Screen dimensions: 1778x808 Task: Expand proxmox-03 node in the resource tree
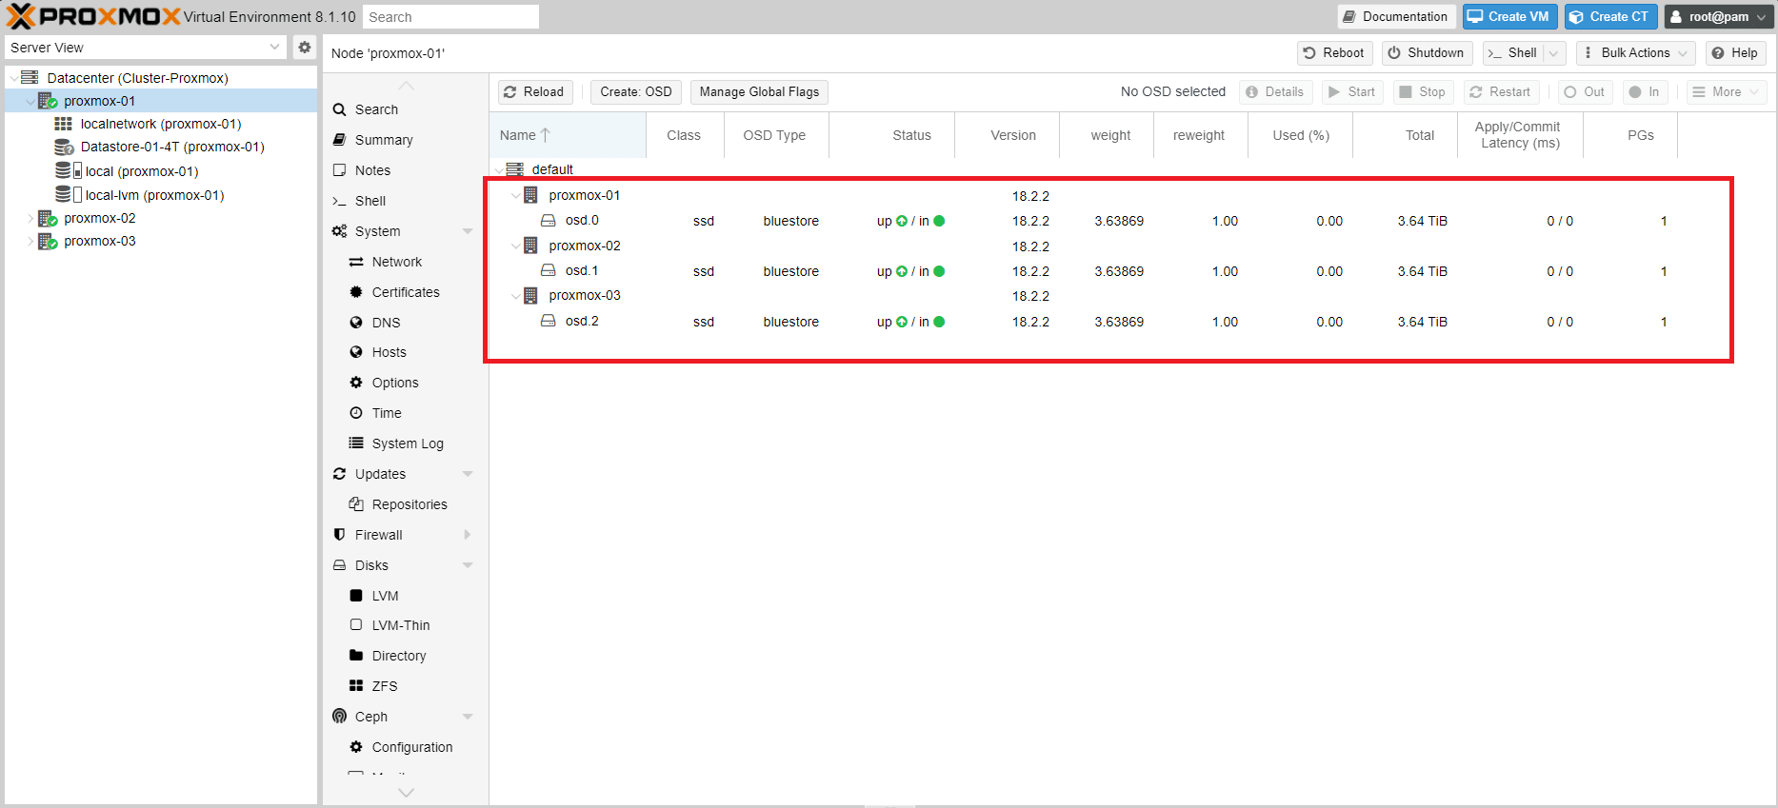30,241
